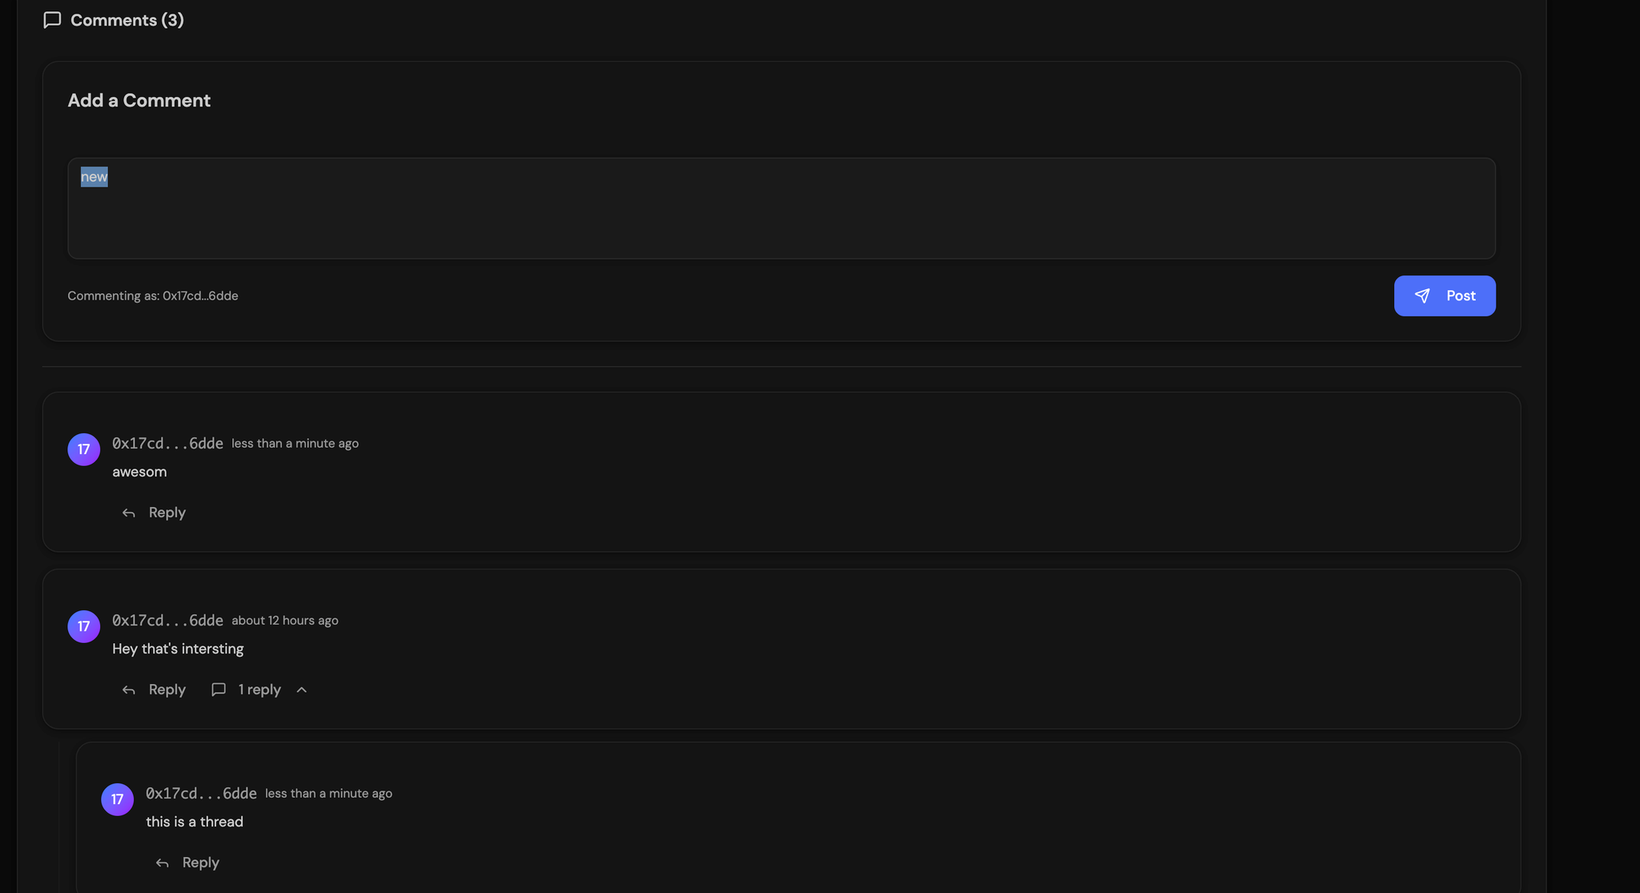Click avatar '17' on the 'awesom' comment
The image size is (1640, 893).
pyautogui.click(x=83, y=449)
